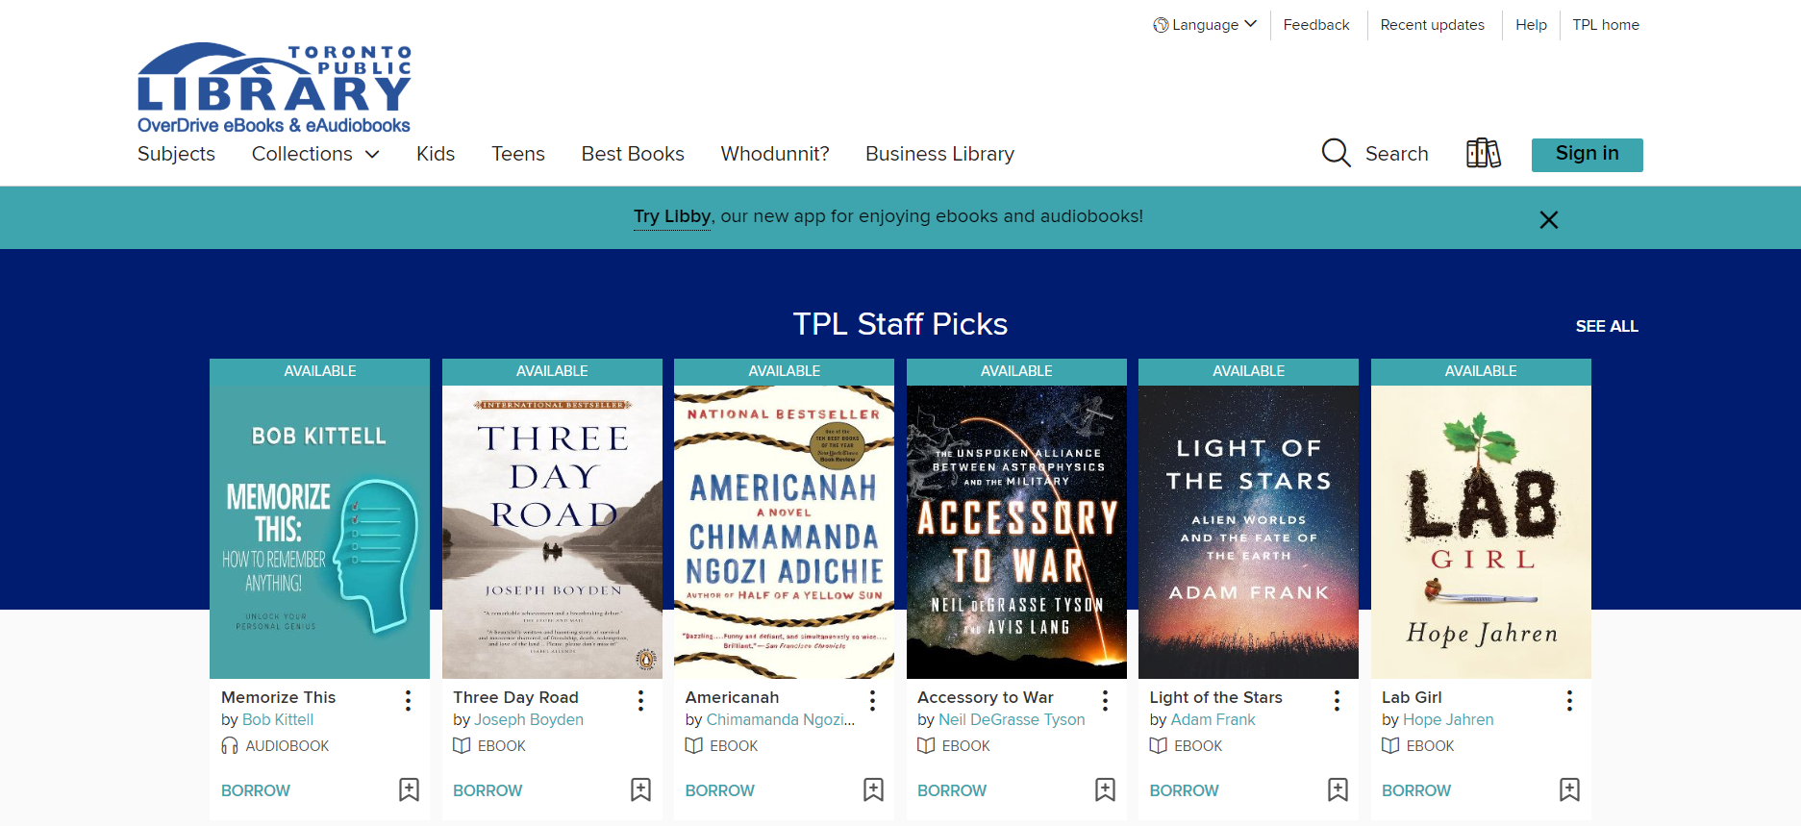Borrow Memorize This audiobook
This screenshot has width=1801, height=826.
click(256, 790)
